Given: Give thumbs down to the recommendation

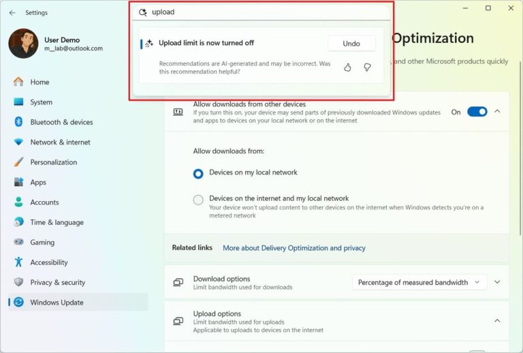Looking at the screenshot, I should point(367,67).
